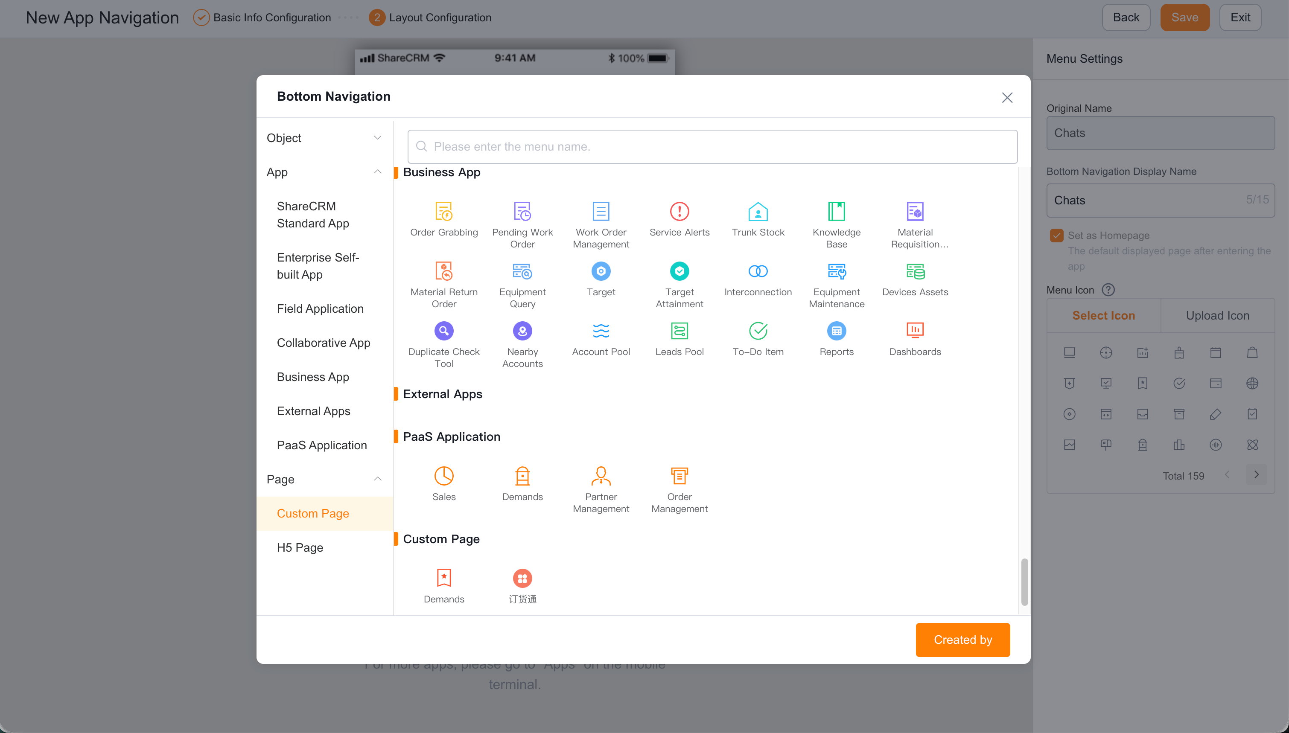Focus the menu name search field

712,146
